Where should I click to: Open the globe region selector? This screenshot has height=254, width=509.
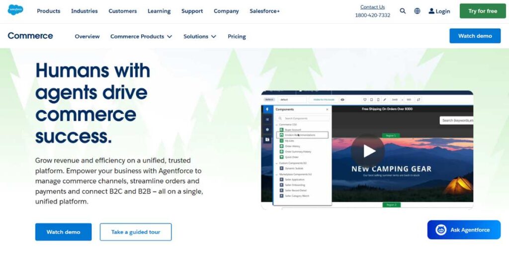click(417, 11)
